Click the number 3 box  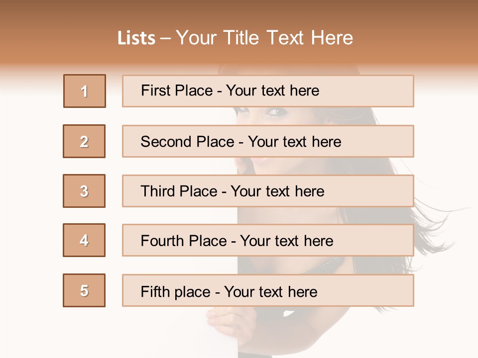[84, 191]
